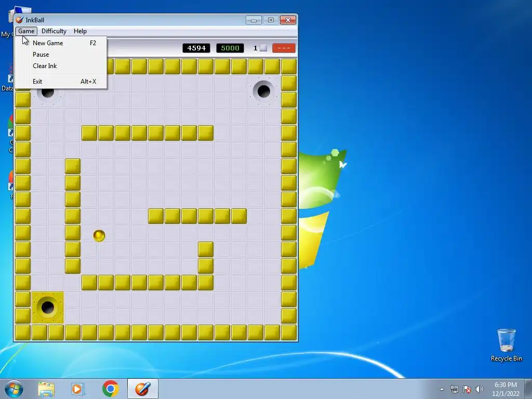
Task: Click the green 5000 bonus counter
Action: tap(230, 48)
